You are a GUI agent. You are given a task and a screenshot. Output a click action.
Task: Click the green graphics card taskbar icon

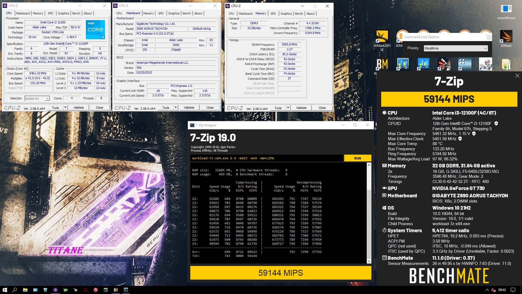tap(66, 290)
